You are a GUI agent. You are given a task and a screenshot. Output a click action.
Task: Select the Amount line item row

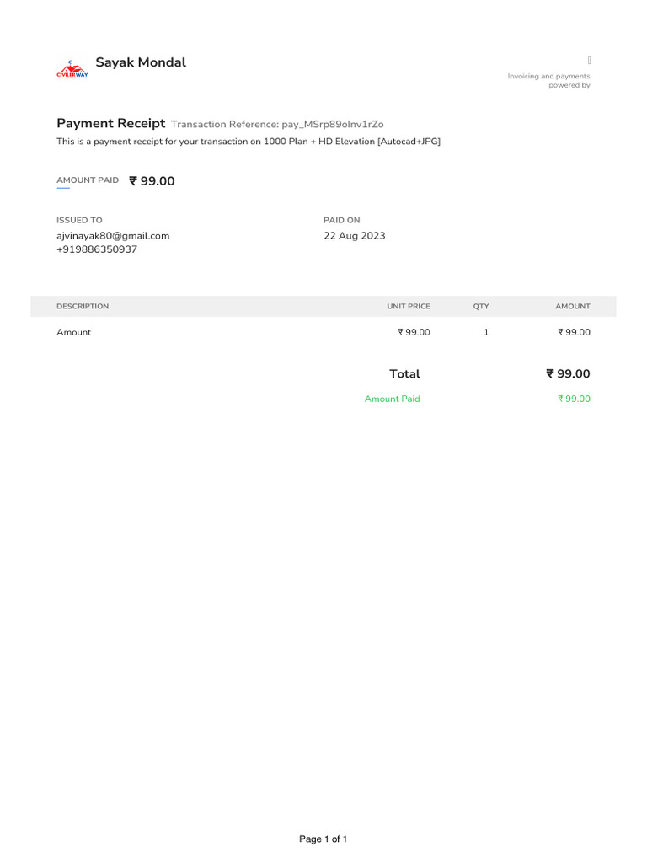coord(323,332)
